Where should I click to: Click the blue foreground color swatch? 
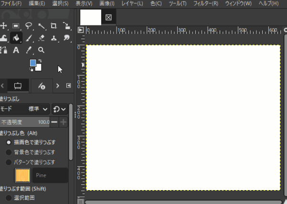click(x=33, y=63)
